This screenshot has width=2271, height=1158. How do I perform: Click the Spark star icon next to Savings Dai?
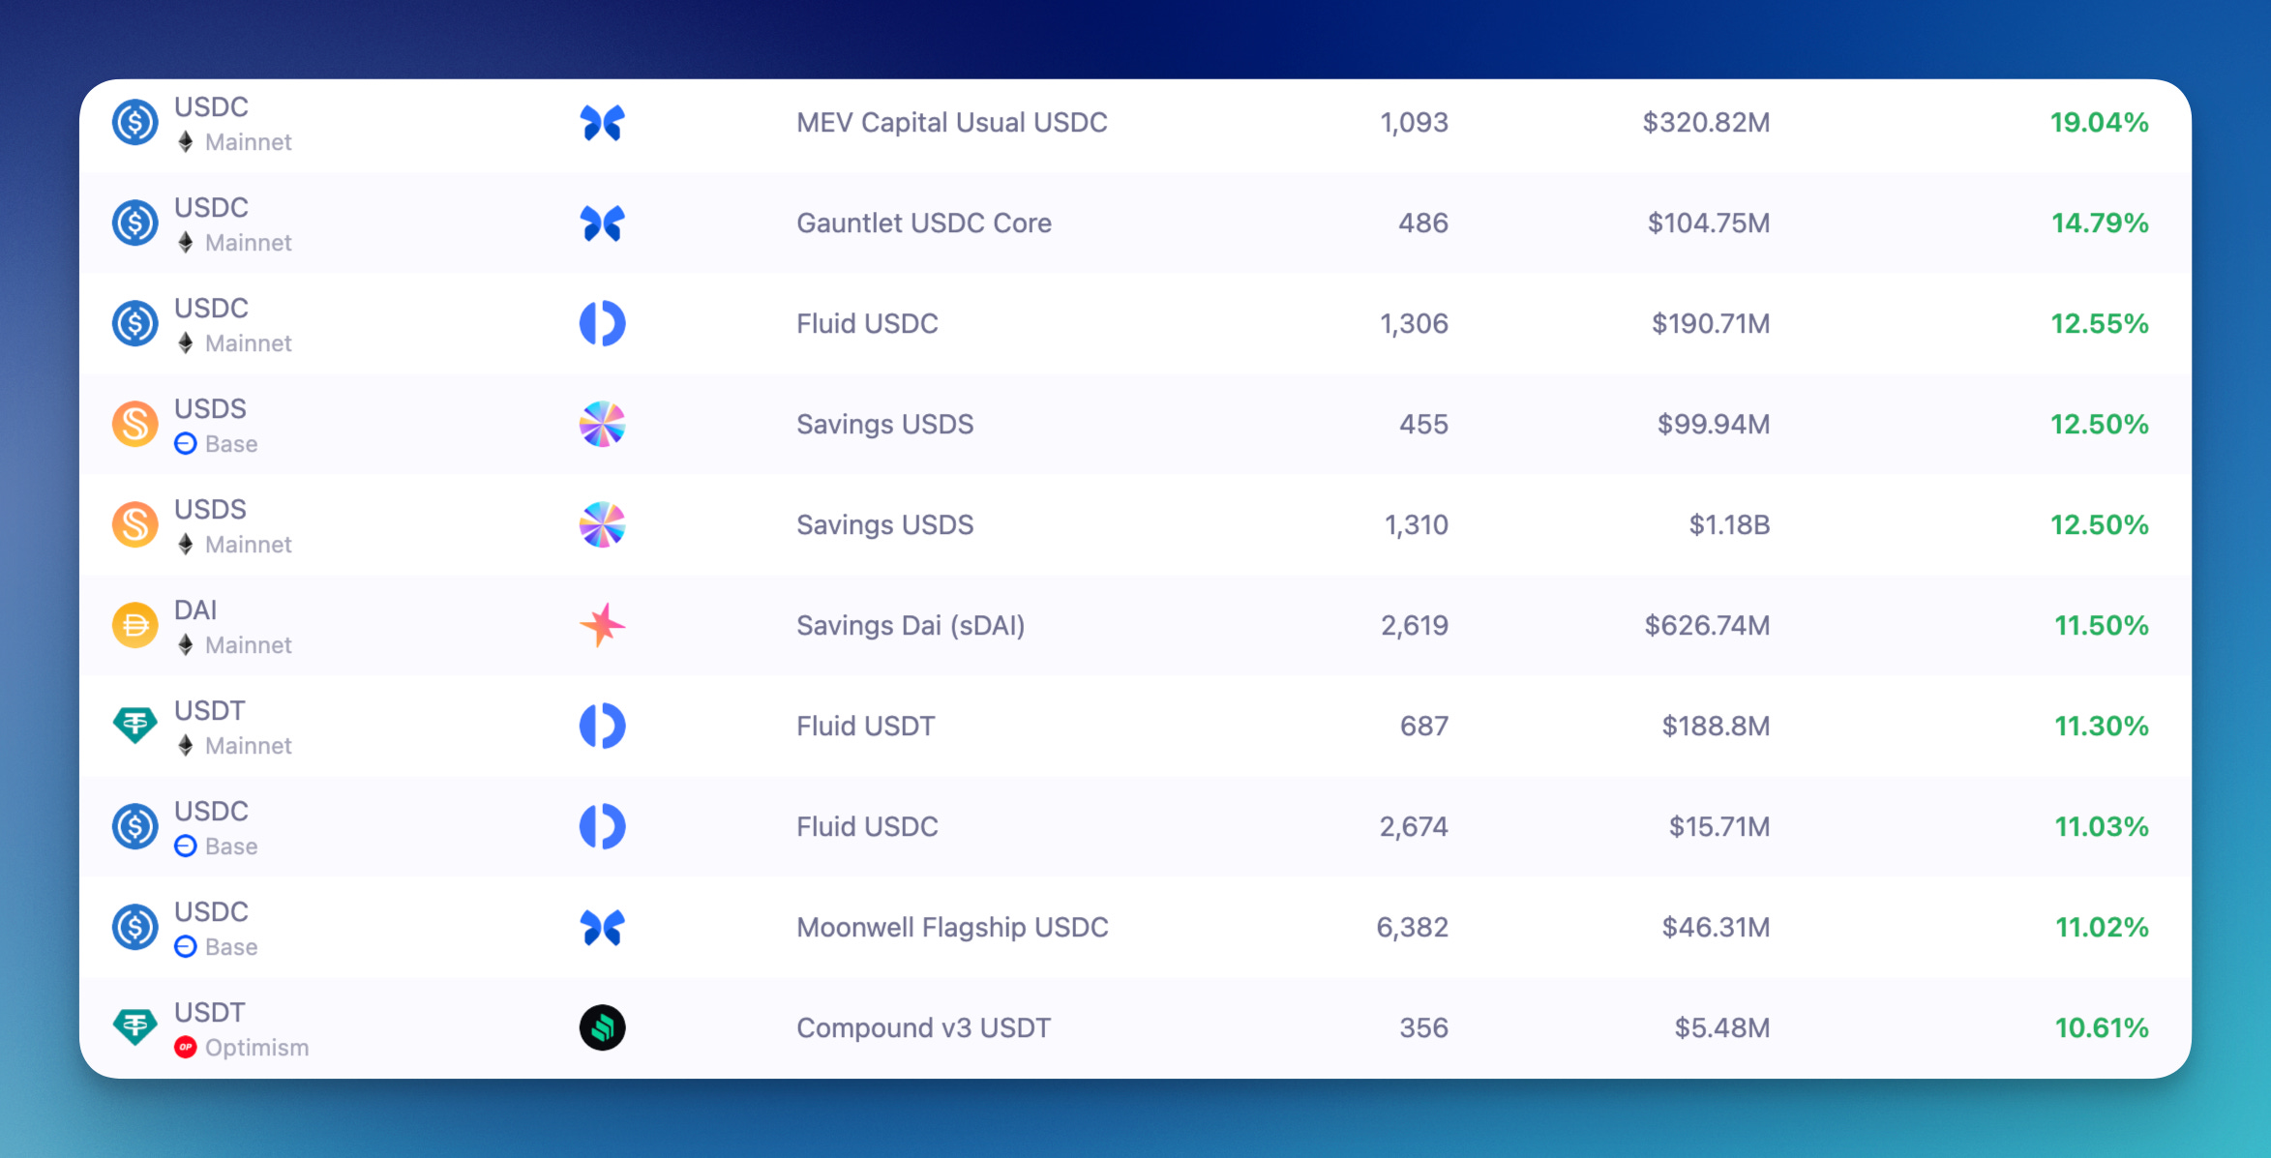point(602,625)
